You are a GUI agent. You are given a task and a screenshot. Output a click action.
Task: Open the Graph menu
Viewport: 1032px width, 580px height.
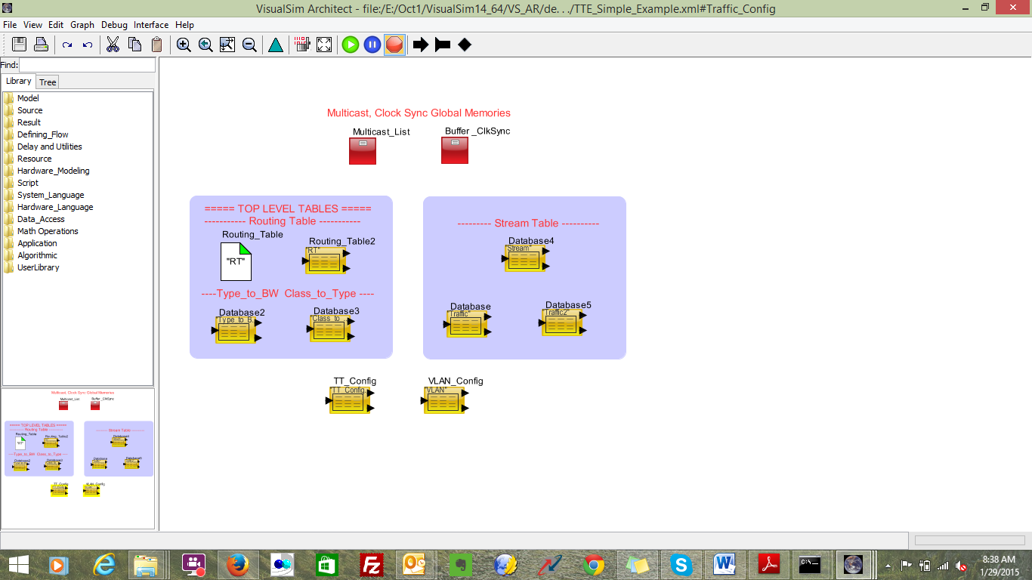point(82,25)
